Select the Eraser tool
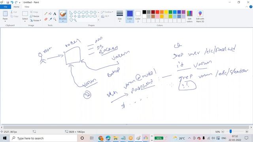 (x=46, y=19)
